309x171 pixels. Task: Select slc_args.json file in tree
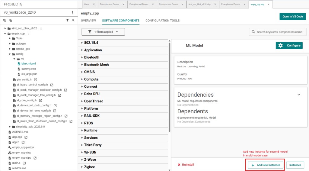click(29, 74)
